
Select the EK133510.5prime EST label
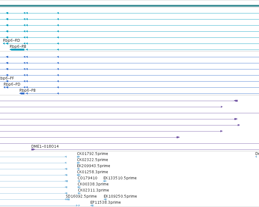pyautogui.click(x=120, y=178)
